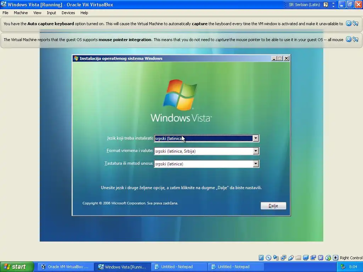Click the optical disc status icon
This screenshot has height=272, width=363.
point(268,258)
